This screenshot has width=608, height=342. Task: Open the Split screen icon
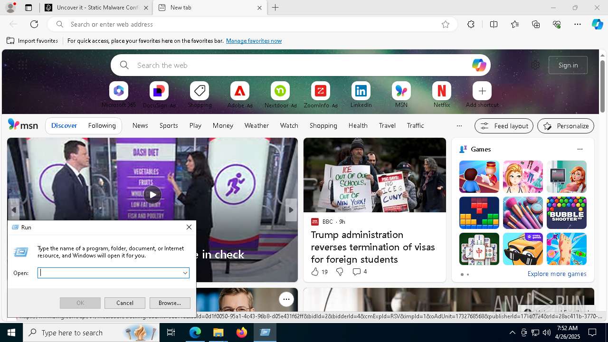pos(494,24)
